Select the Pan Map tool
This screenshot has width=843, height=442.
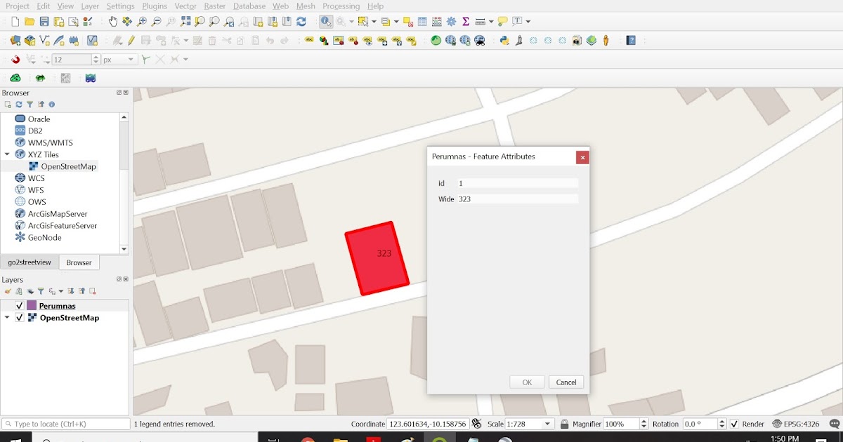pyautogui.click(x=112, y=21)
